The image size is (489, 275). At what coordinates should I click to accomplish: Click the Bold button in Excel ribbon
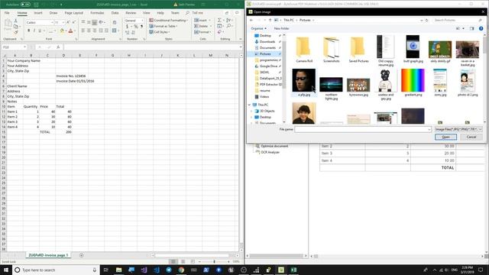pos(29,31)
